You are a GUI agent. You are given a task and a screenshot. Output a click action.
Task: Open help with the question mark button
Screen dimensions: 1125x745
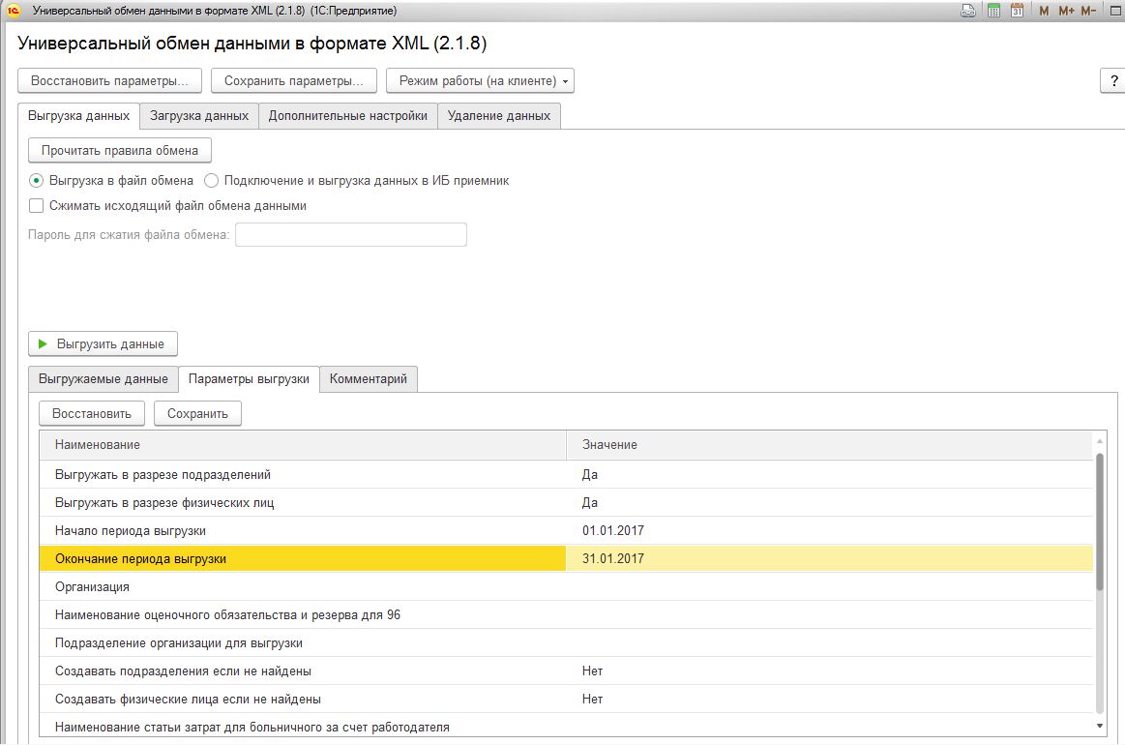click(x=1112, y=81)
